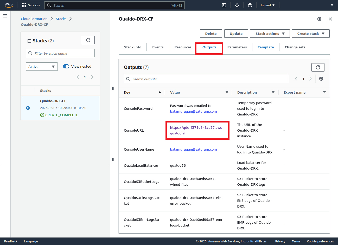Viewport: 338px width, 245px height.
Task: Sort outputs by Key column arrow
Action: 160,92
